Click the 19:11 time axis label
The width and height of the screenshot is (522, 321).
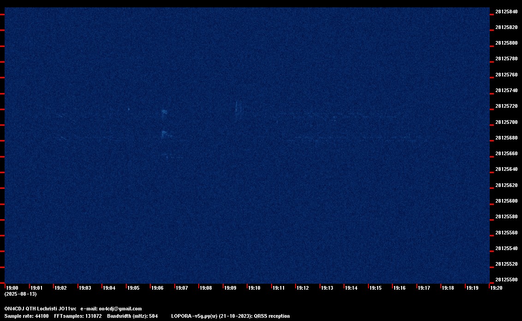pos(279,288)
